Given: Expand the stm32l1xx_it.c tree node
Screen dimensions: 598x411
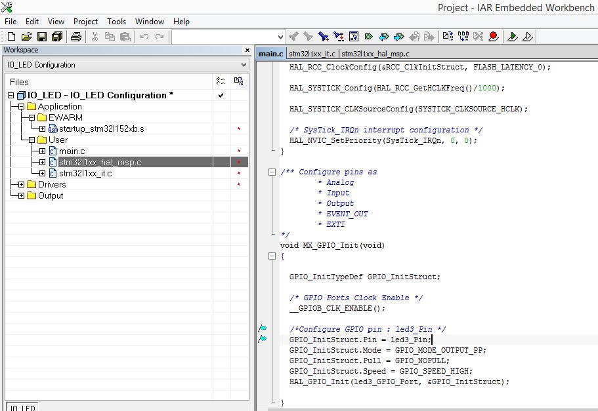Looking at the screenshot, I should coord(42,173).
